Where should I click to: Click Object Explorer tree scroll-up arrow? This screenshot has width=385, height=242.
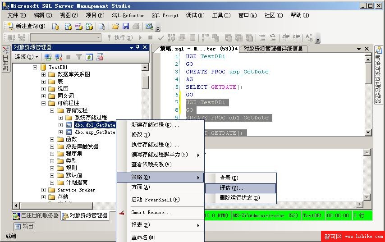[145, 67]
